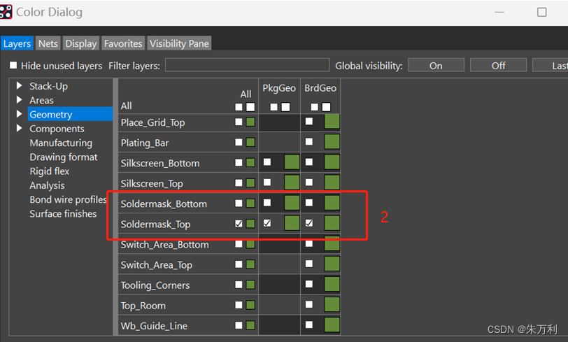Turn global visibility On
Screen dimensions: 568x342
point(436,66)
